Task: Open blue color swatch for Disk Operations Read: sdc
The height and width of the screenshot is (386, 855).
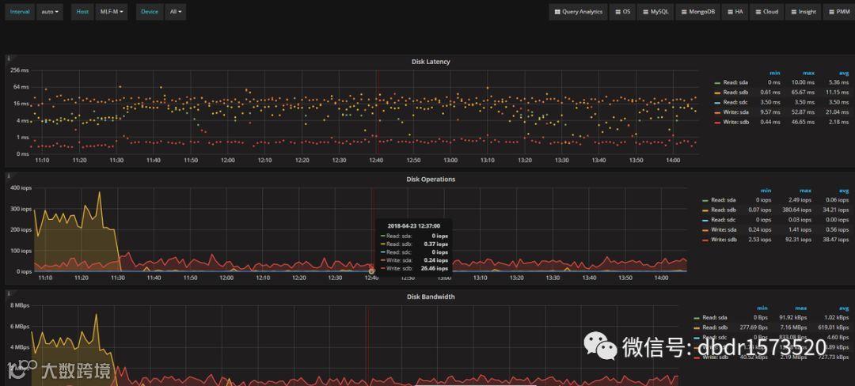Action: 705,220
